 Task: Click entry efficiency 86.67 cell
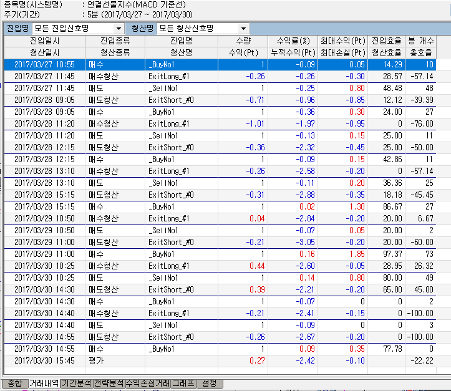(387, 206)
